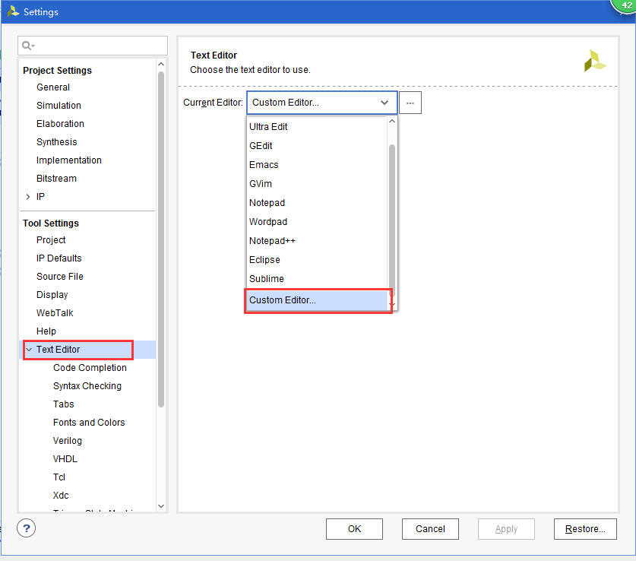
Task: Open Simulation settings
Action: (x=59, y=106)
